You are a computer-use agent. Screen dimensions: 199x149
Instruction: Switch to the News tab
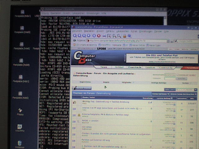(104, 67)
